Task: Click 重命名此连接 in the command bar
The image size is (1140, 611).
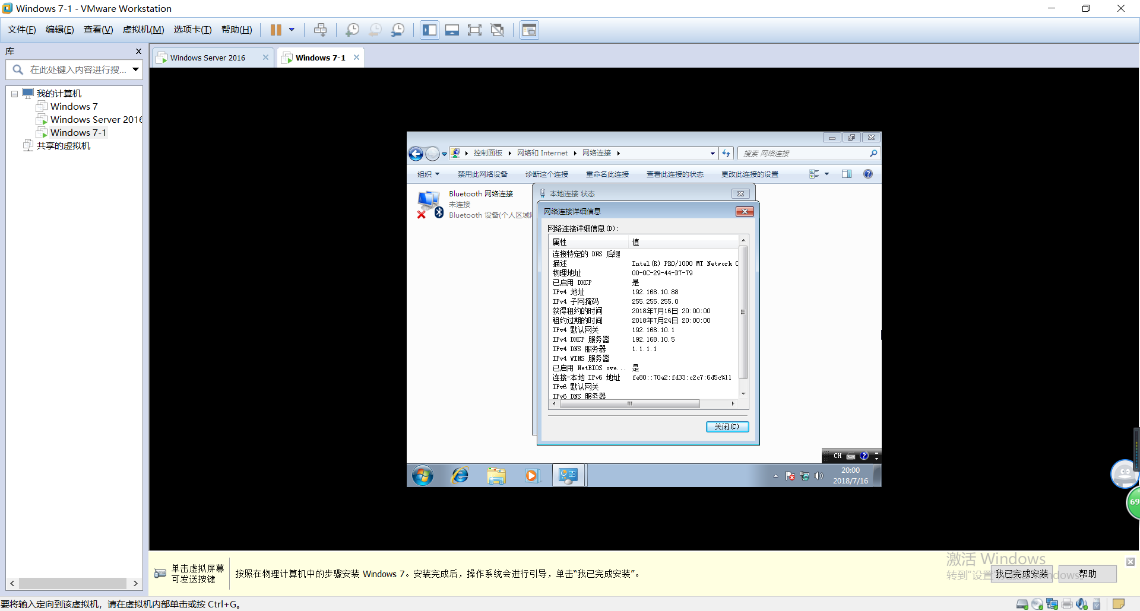Action: [607, 174]
